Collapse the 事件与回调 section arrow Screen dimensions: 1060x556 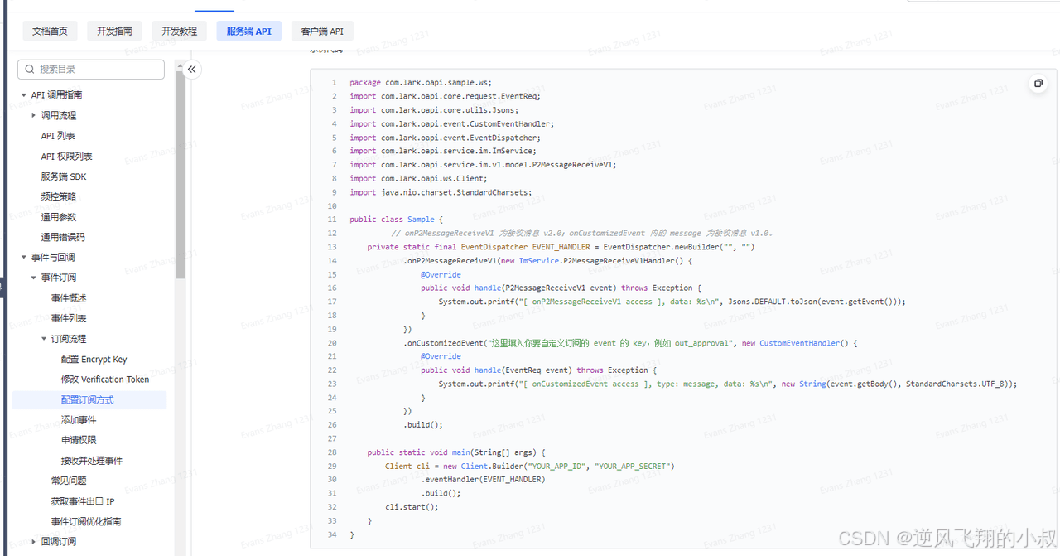pyautogui.click(x=24, y=258)
